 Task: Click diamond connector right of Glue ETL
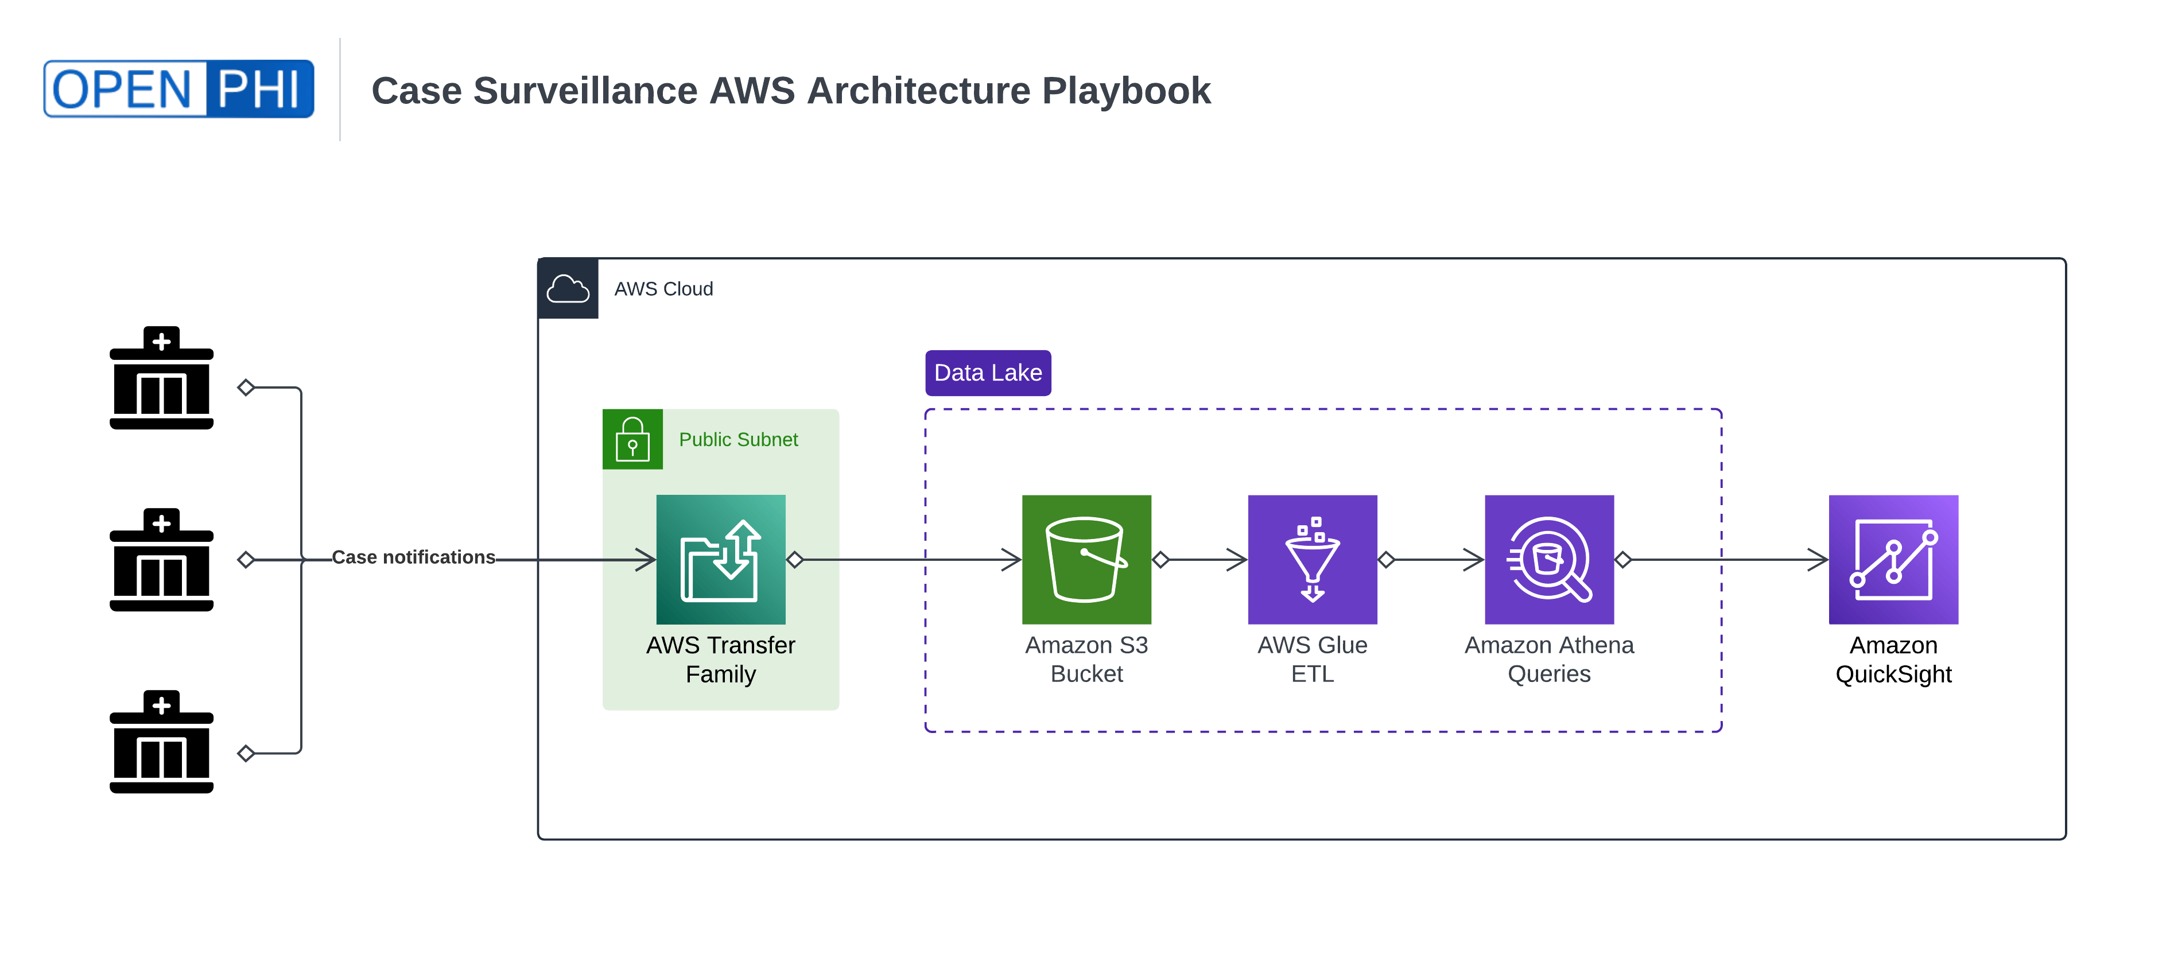pos(1387,560)
